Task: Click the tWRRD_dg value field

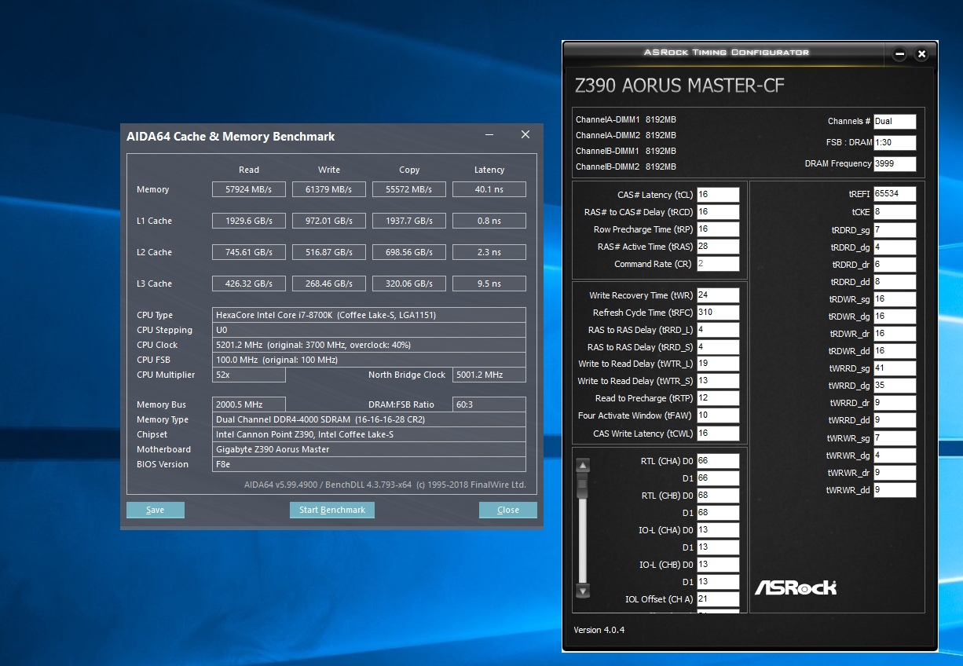Action: [895, 386]
